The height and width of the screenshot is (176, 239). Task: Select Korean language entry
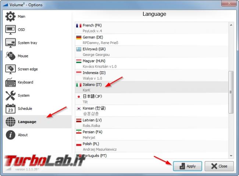point(151,111)
